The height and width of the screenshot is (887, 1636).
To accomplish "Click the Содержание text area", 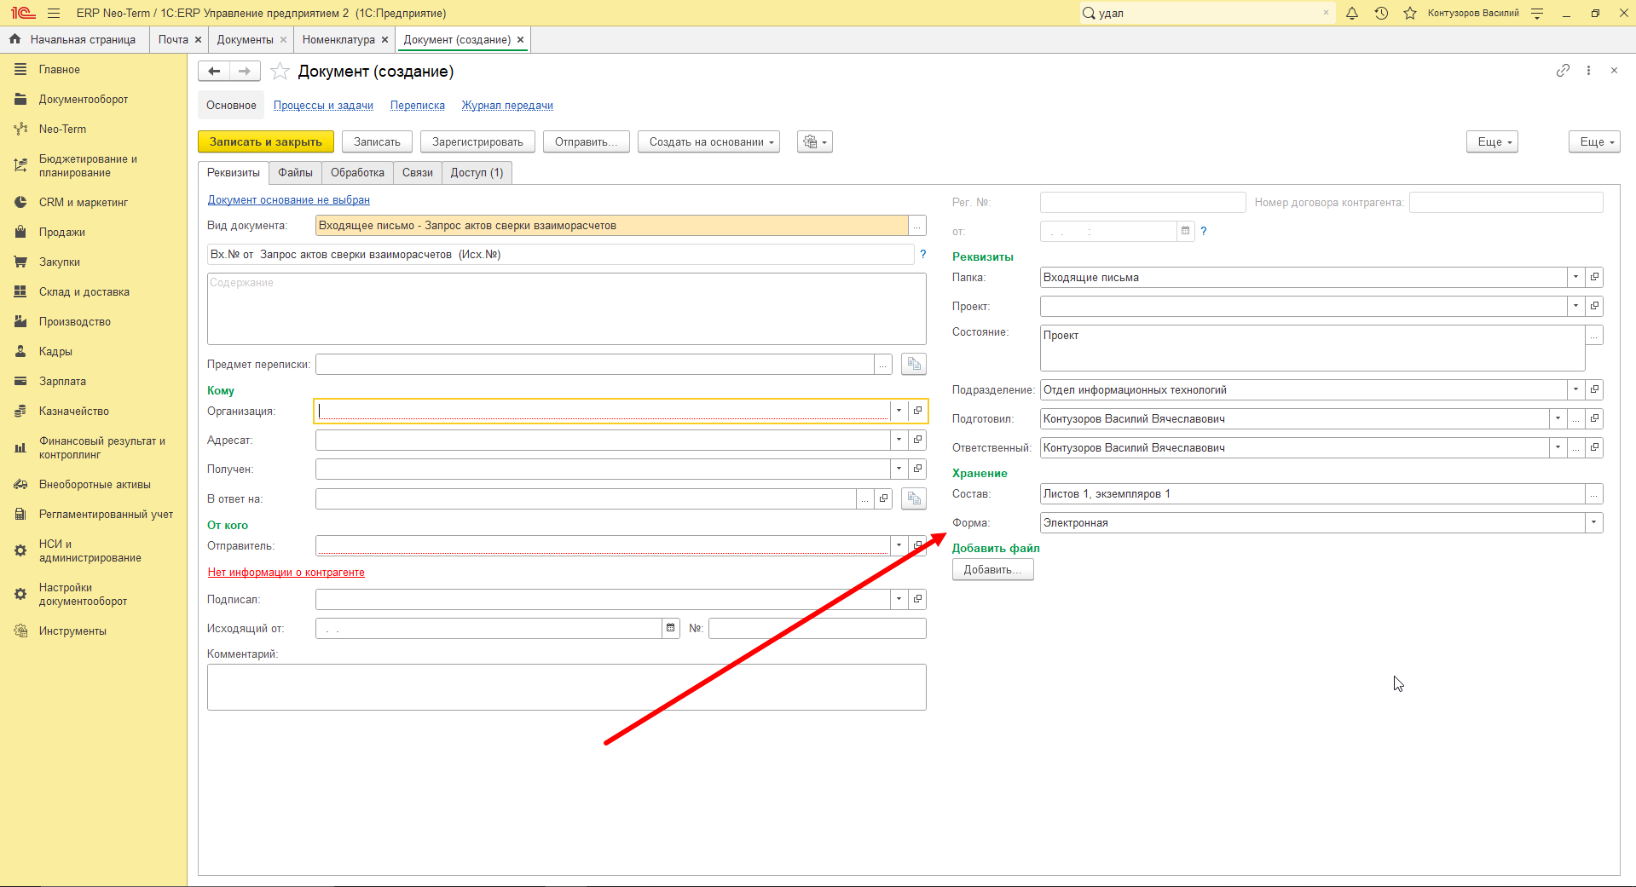I will 567,308.
